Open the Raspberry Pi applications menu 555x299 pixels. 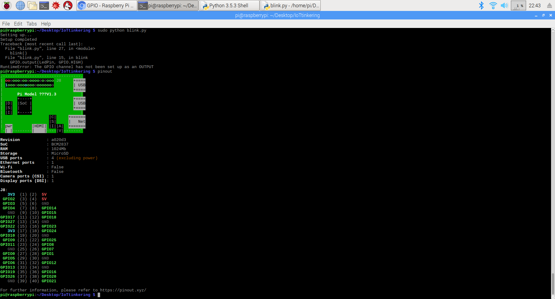[6, 5]
